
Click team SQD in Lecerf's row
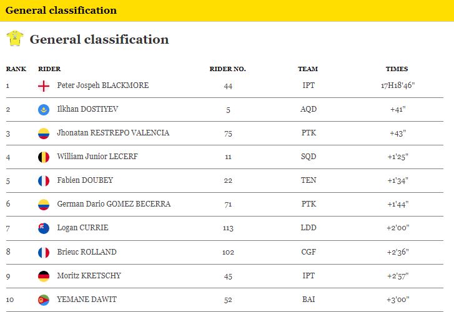(308, 157)
